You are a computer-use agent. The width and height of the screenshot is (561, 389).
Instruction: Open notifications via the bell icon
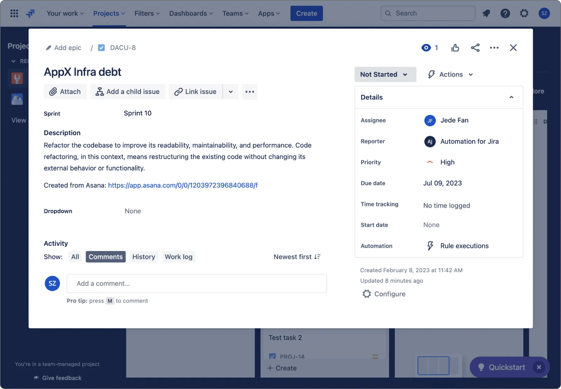pyautogui.click(x=486, y=13)
